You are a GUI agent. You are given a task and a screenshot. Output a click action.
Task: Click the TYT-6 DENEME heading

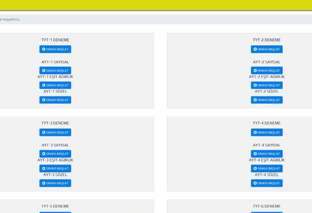(266, 206)
